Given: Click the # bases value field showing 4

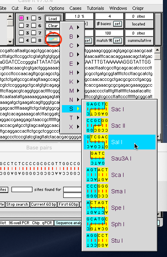Looking at the screenshot, I should click(109, 16).
